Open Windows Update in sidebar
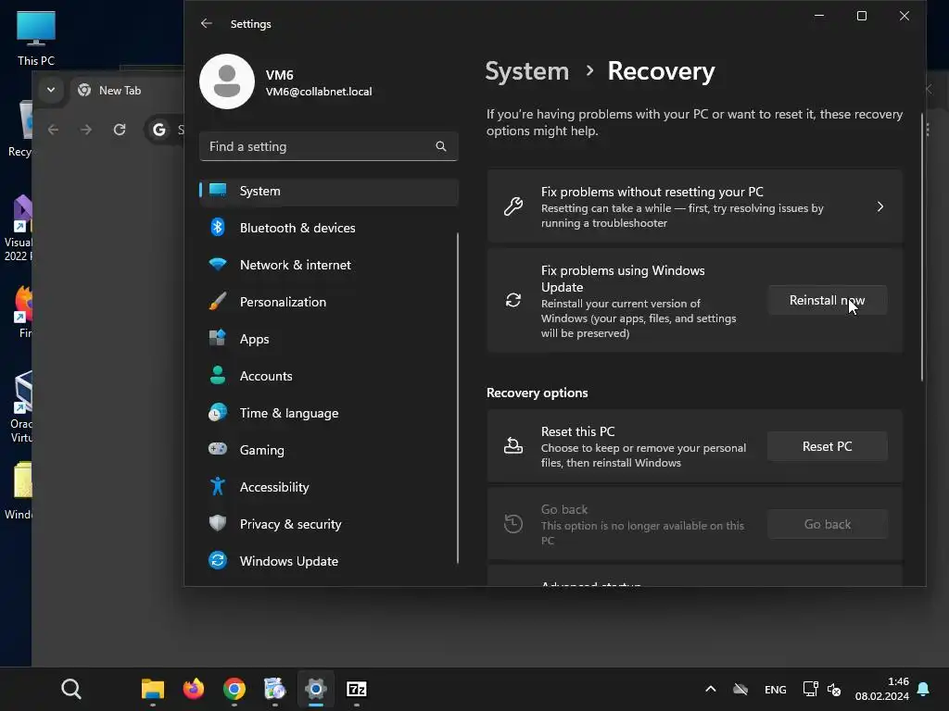Viewport: 949px width, 711px height. click(x=329, y=561)
